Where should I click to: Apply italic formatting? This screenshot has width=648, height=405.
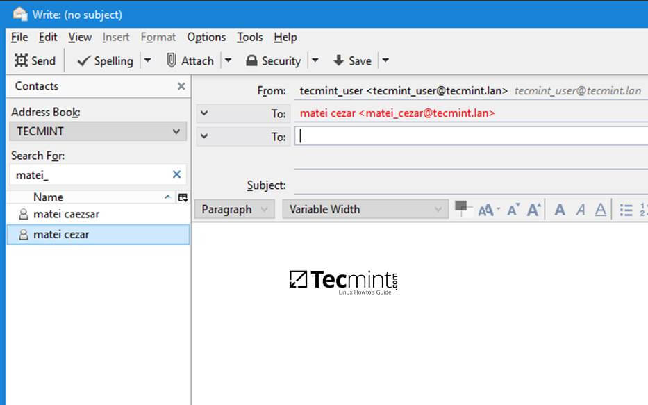pyautogui.click(x=580, y=209)
